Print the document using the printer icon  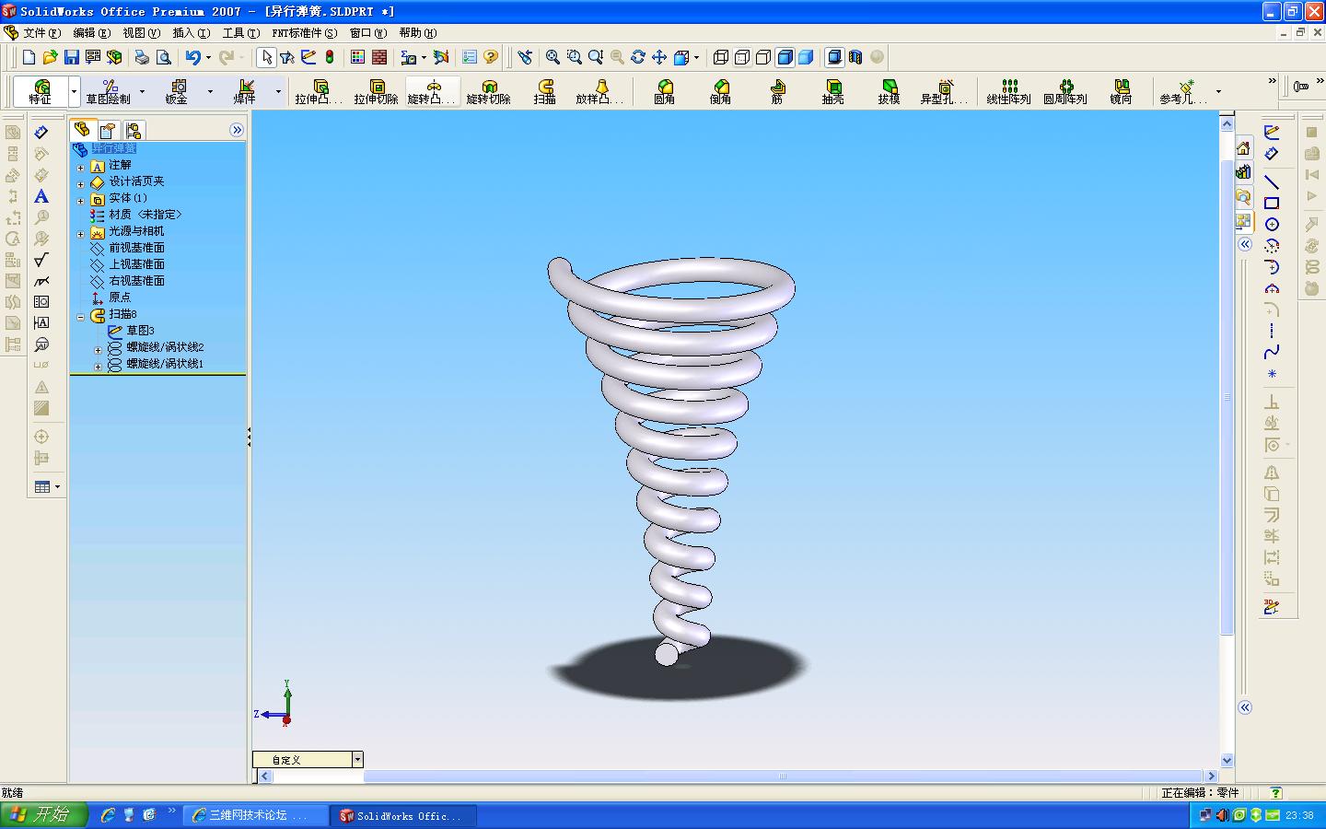[142, 57]
